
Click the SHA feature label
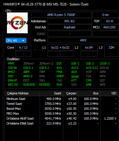[x=59, y=85]
